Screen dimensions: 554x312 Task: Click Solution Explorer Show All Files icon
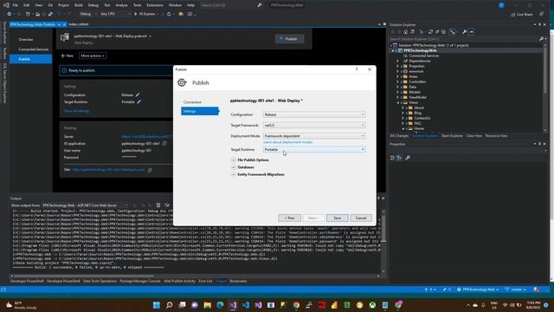[x=443, y=32]
